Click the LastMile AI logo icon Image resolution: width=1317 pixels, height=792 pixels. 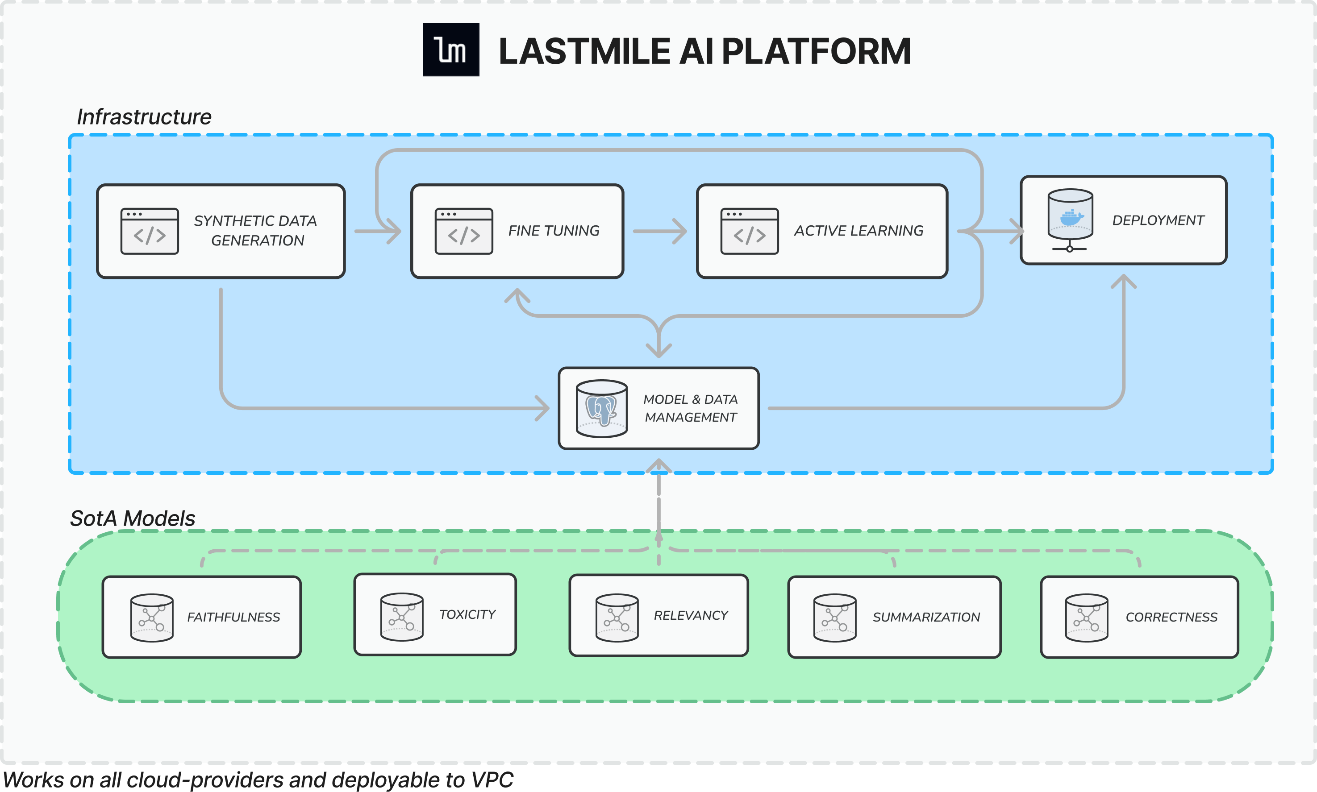[451, 50]
